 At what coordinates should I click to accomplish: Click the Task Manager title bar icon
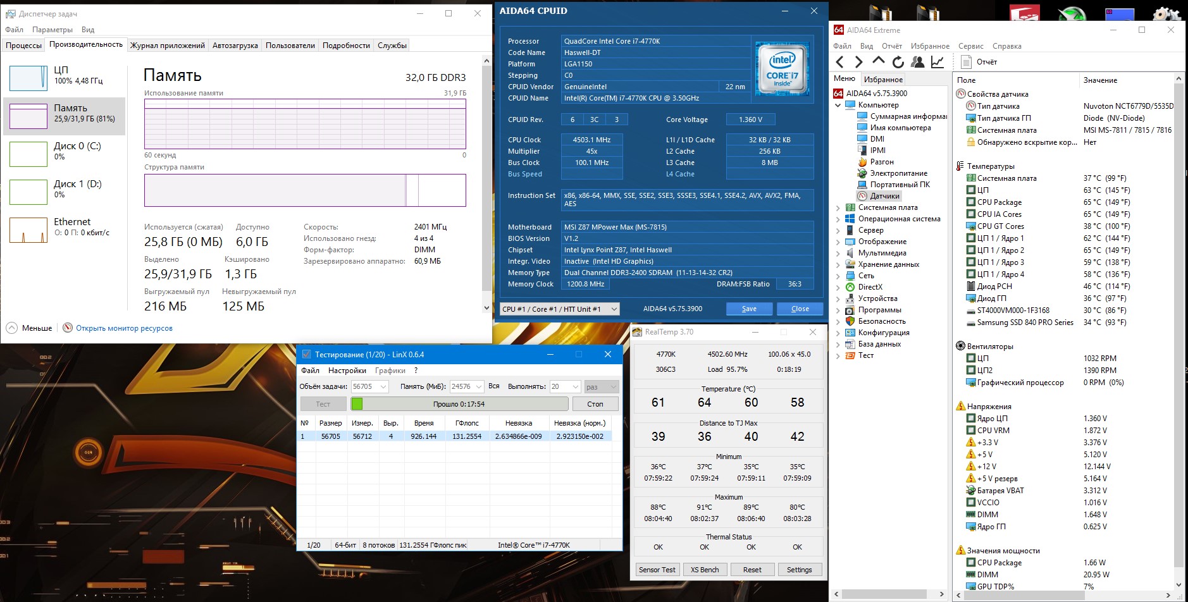[10, 14]
